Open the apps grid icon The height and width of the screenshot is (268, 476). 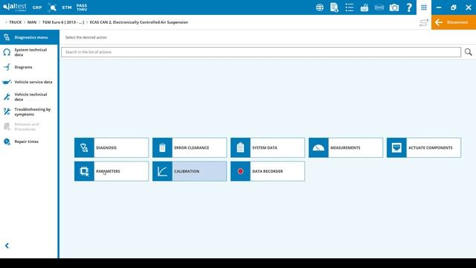pyautogui.click(x=424, y=7)
